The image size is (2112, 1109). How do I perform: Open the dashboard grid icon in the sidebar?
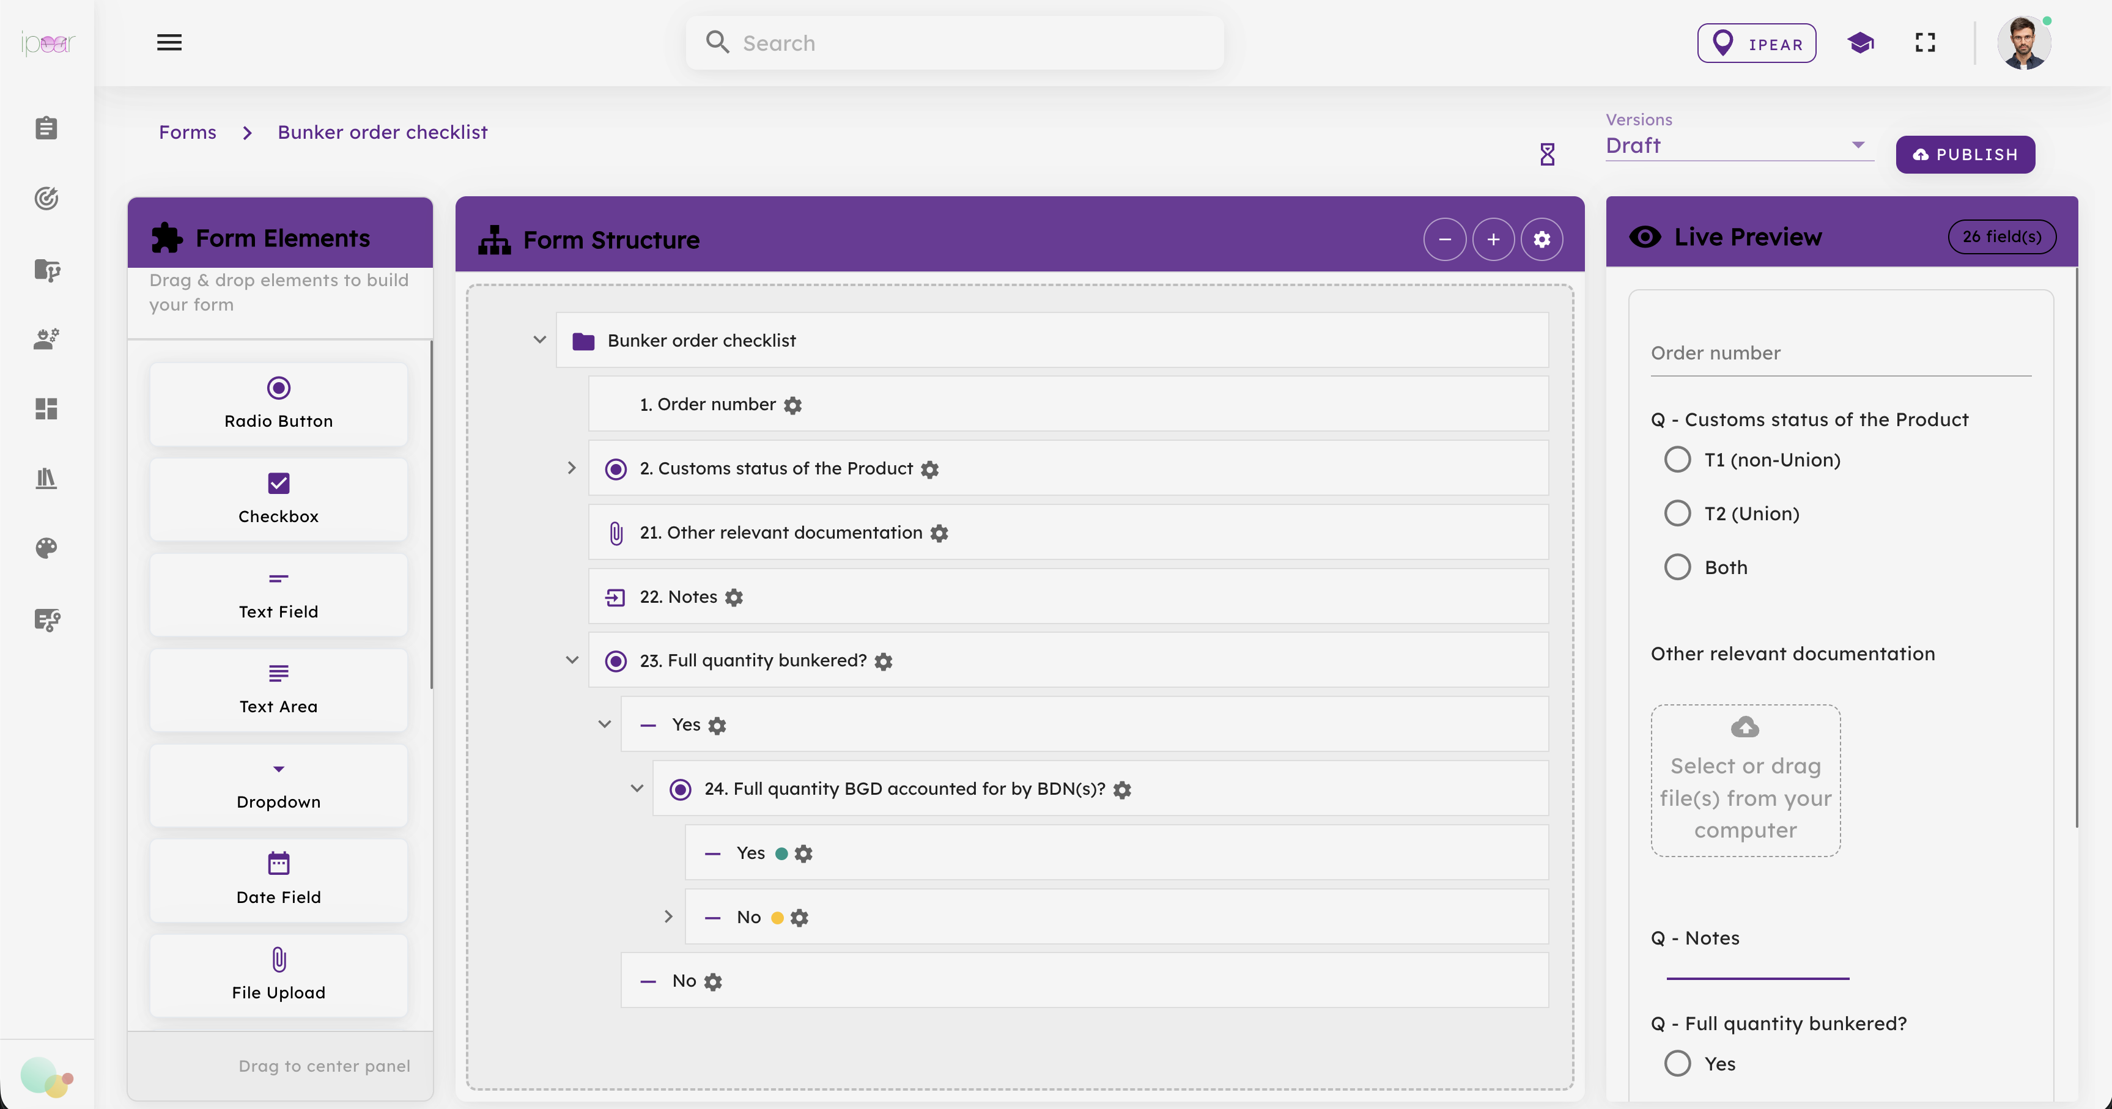[46, 408]
